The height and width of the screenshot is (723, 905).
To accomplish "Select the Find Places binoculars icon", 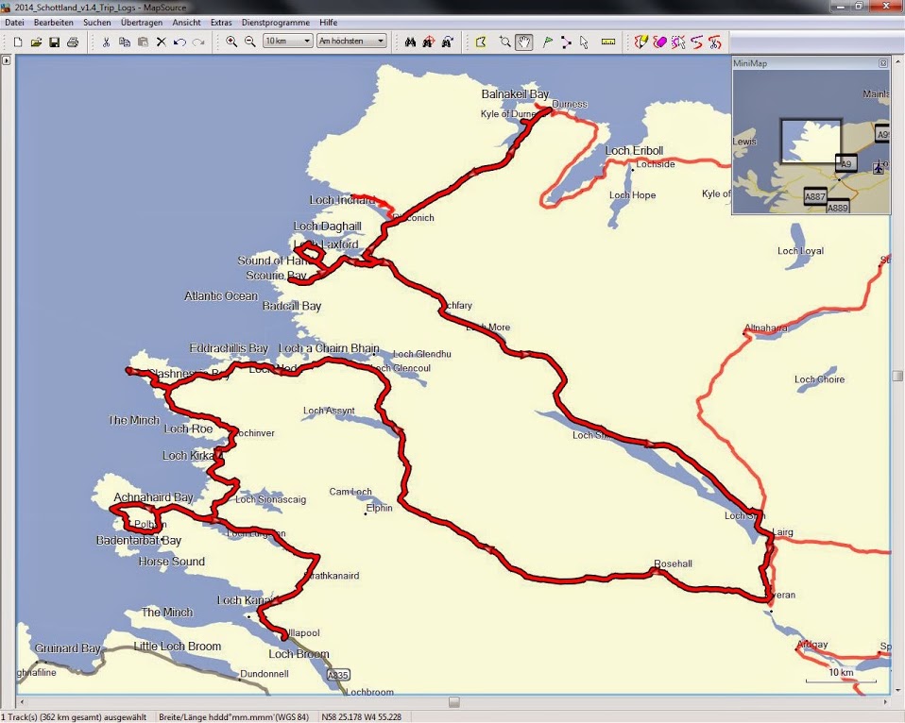I will (x=410, y=42).
